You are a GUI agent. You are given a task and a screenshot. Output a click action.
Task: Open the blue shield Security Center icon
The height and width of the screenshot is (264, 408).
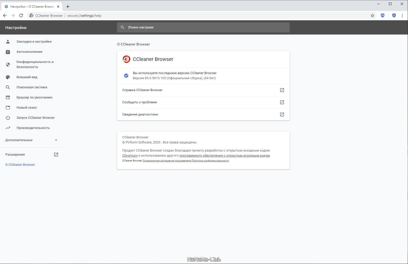click(394, 15)
